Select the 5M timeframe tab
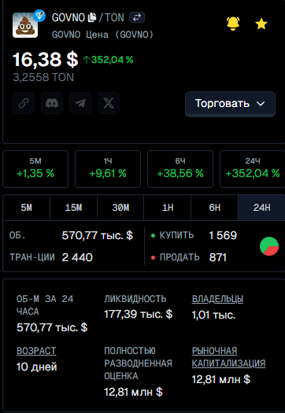285x413 pixels. pos(26,208)
